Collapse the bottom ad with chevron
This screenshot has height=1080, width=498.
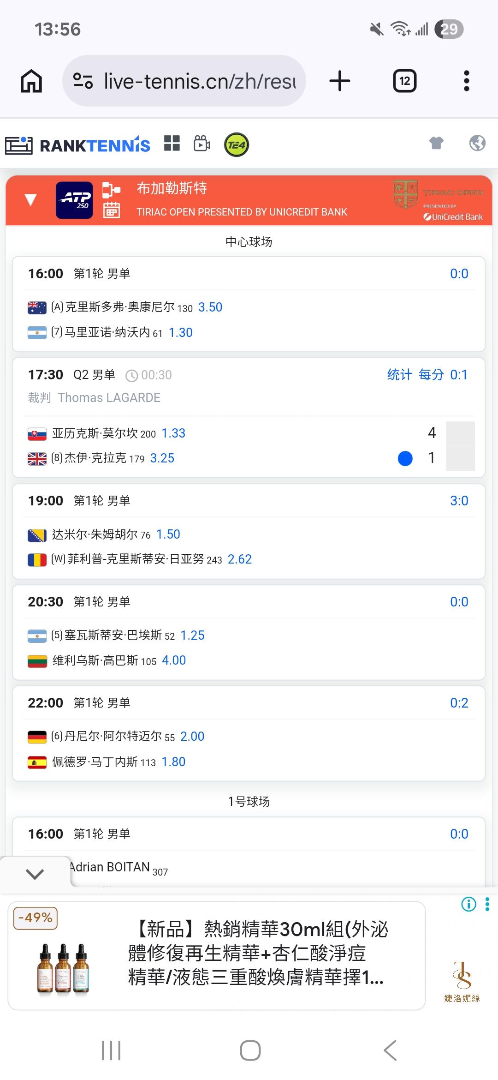(35, 874)
